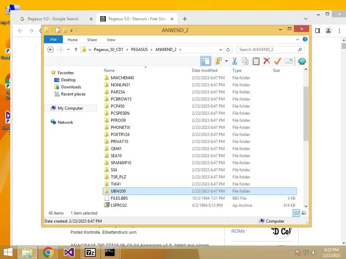Open a new Chrome tab
Viewport: 346px width, 259px height.
pyautogui.click(x=185, y=19)
